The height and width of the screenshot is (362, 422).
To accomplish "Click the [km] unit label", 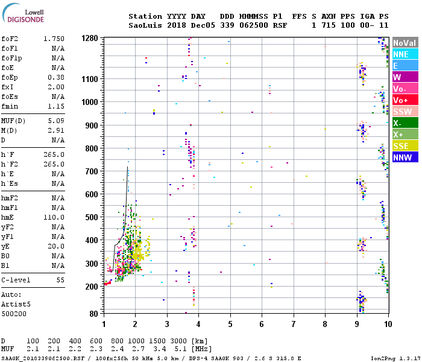I will pos(200,341).
